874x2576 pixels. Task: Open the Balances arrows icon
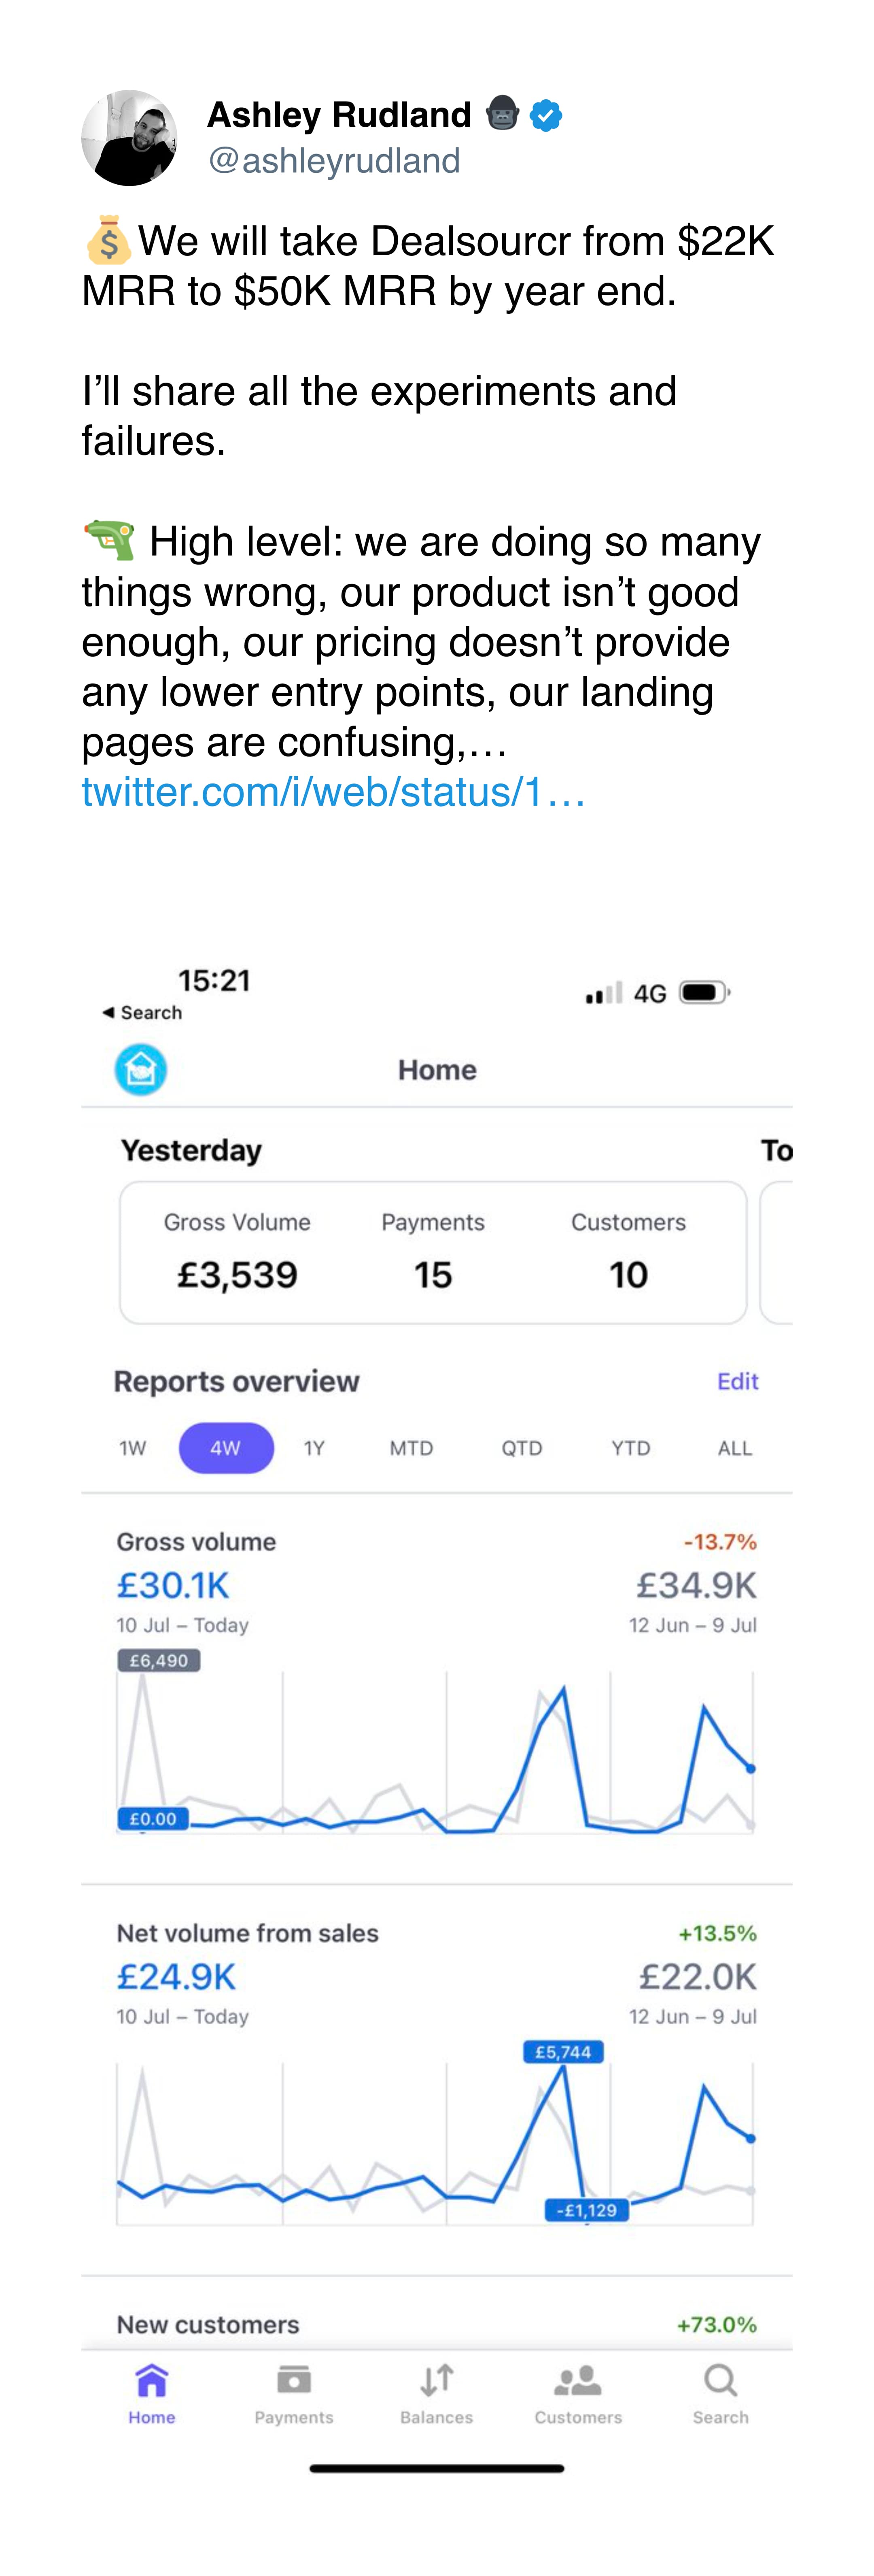(x=437, y=2382)
